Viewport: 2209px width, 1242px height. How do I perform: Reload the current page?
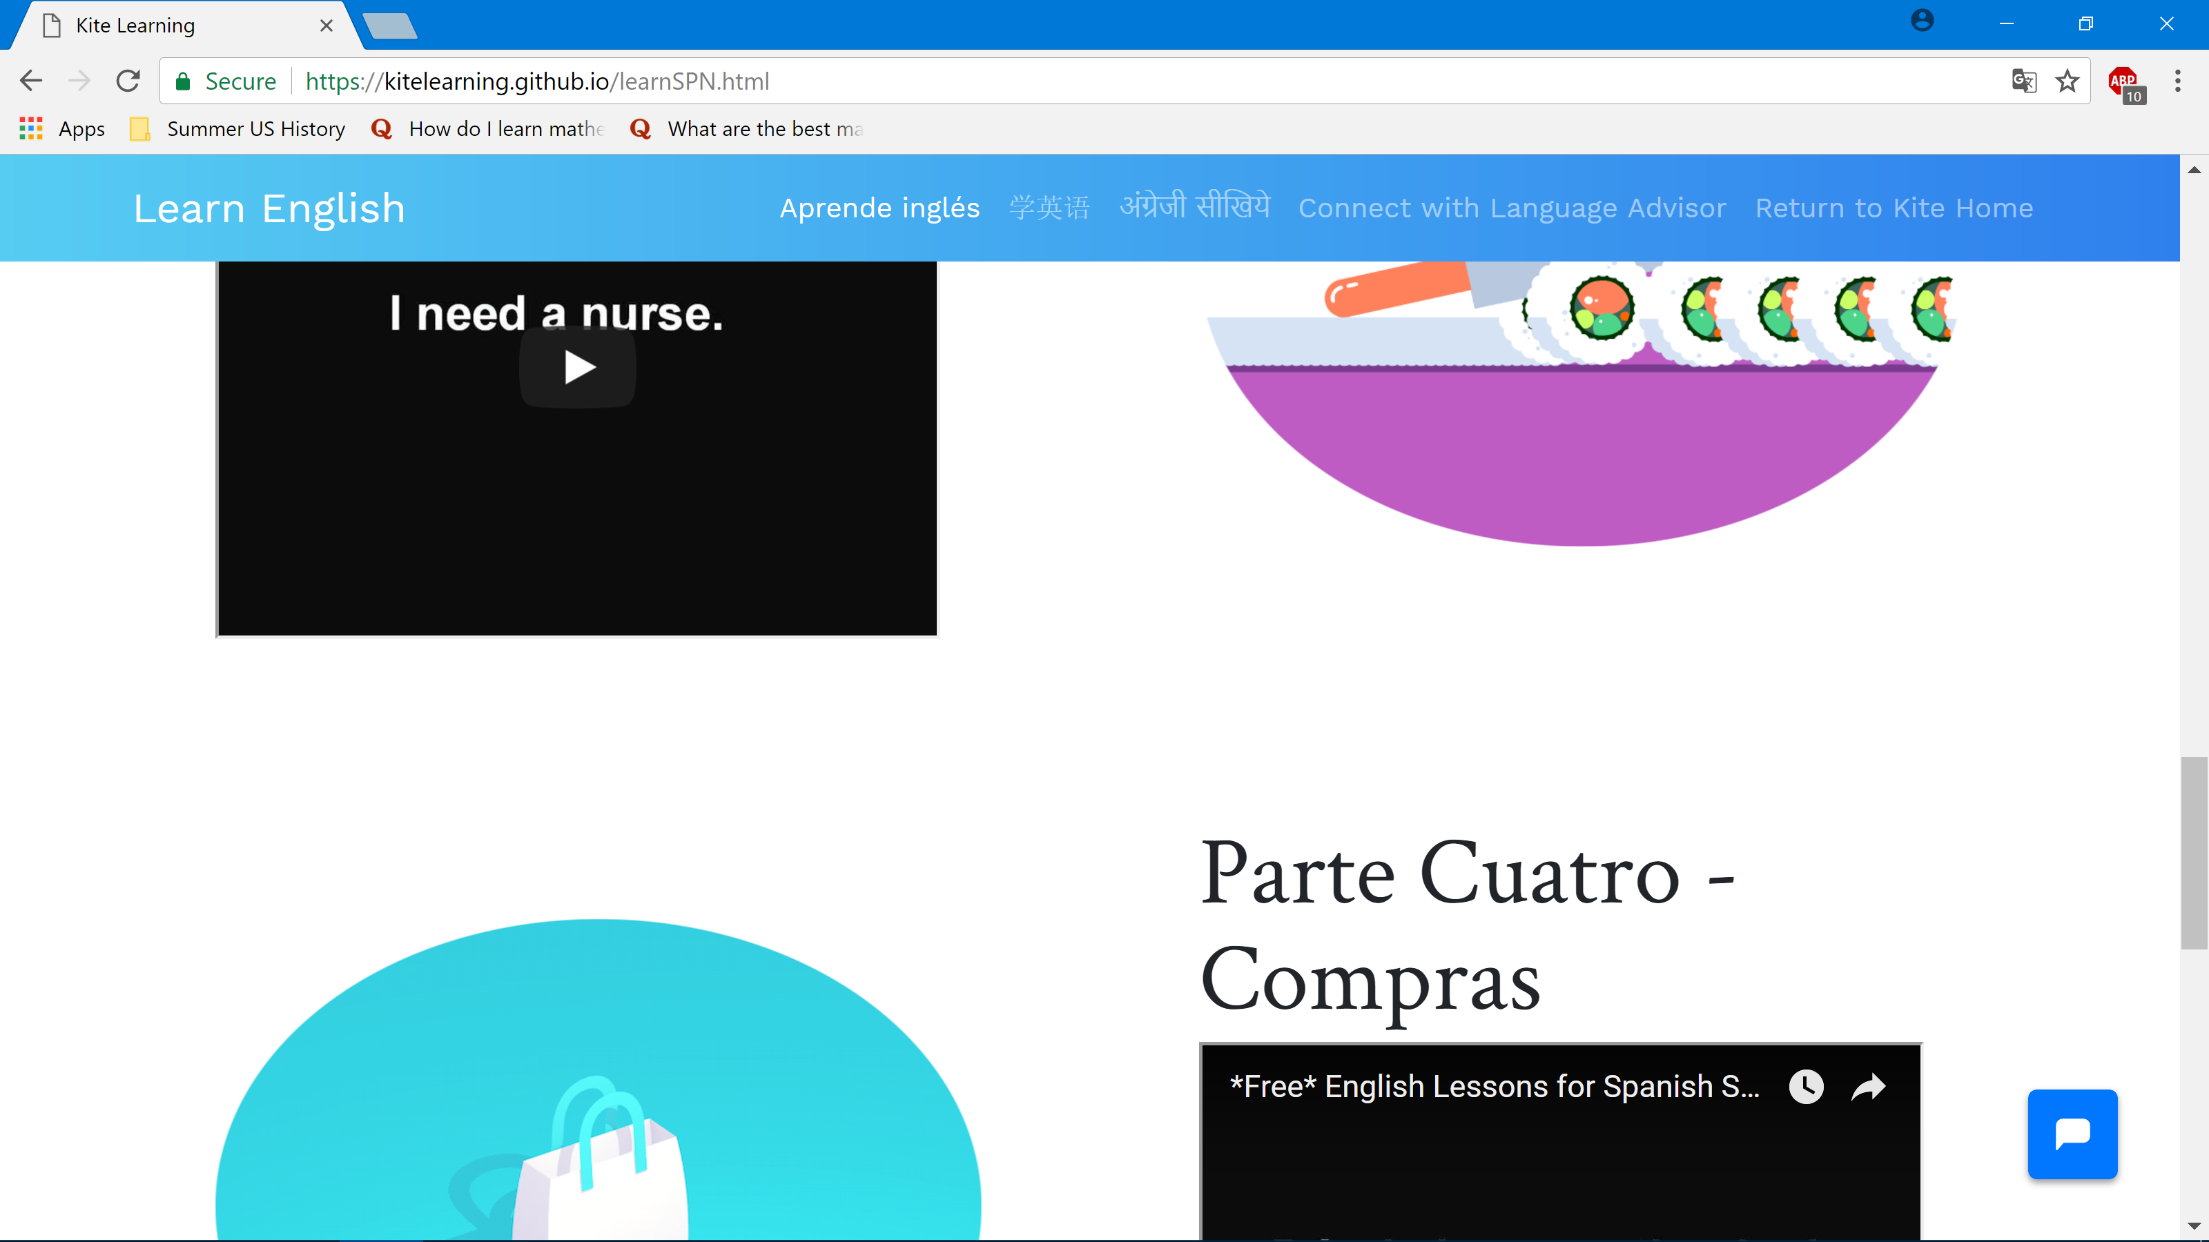click(128, 81)
